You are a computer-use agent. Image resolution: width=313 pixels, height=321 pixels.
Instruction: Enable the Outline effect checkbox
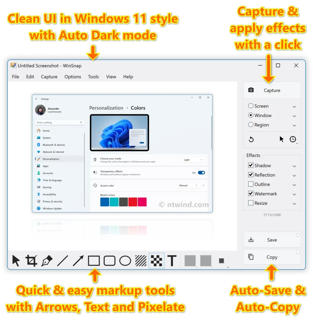pos(251,184)
